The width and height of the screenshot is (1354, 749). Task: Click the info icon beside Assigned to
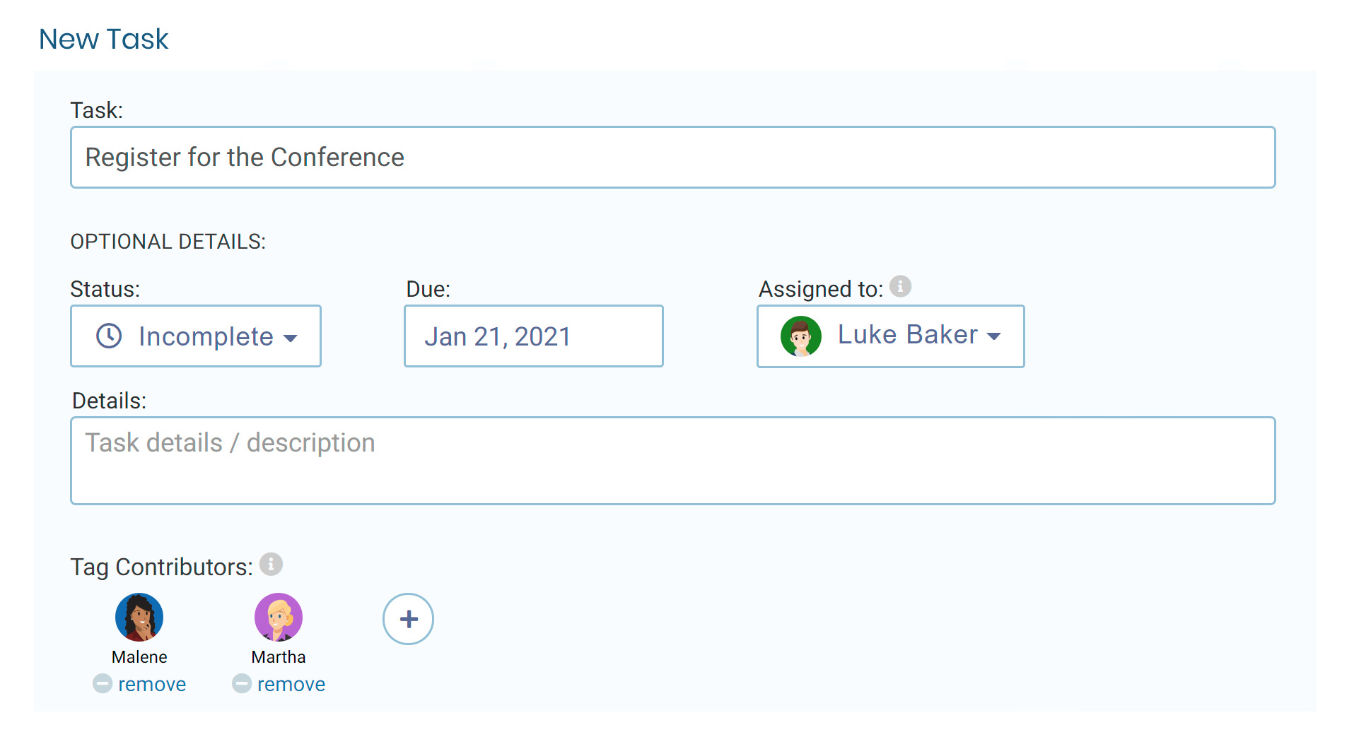[900, 286]
